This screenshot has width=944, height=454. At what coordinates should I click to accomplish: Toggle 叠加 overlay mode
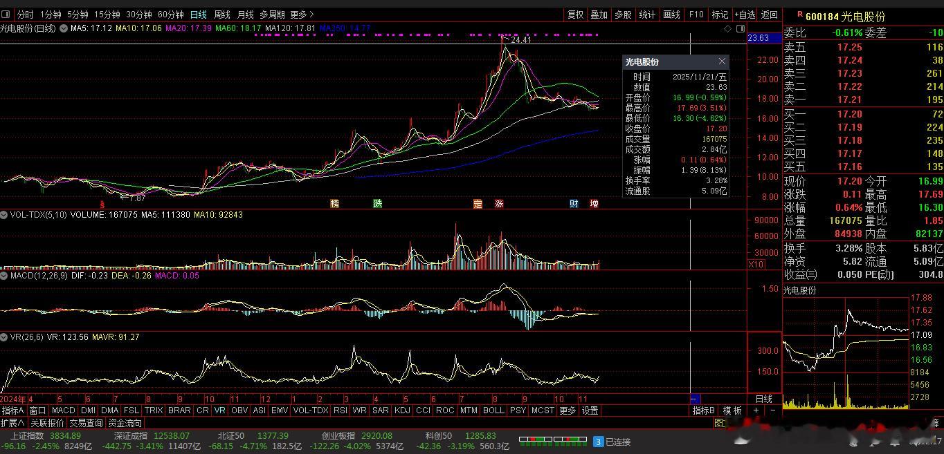[x=599, y=15]
